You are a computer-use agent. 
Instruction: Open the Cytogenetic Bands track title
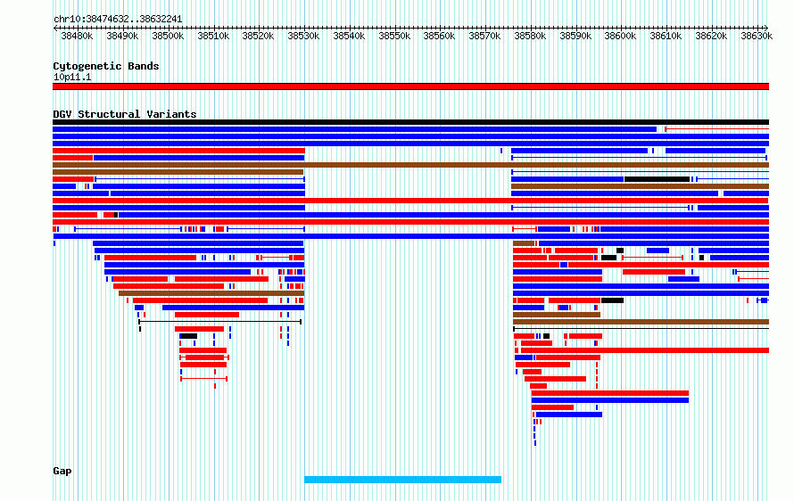(106, 66)
